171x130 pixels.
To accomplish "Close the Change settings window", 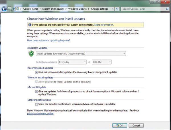I will (165, 2).
